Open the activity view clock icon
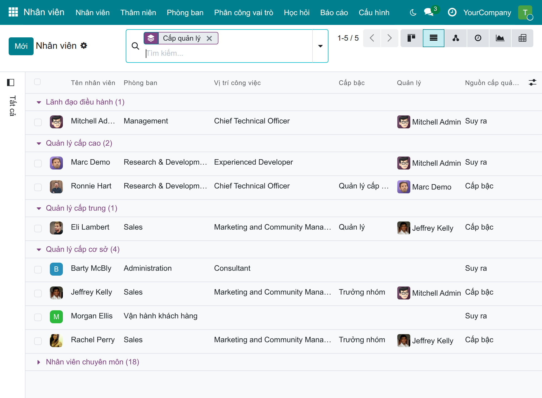 coord(478,38)
